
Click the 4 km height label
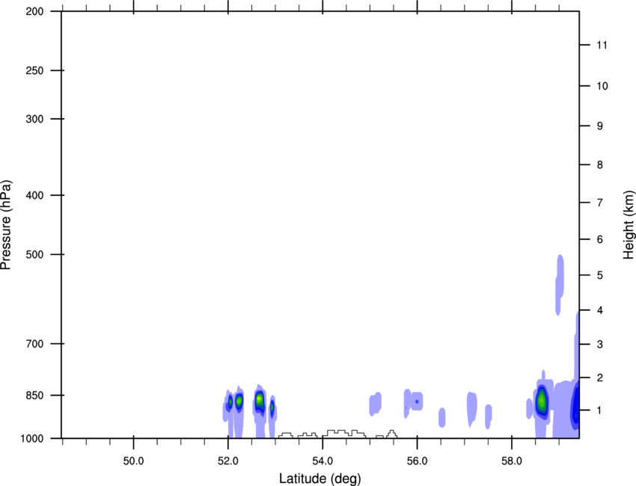(x=600, y=310)
